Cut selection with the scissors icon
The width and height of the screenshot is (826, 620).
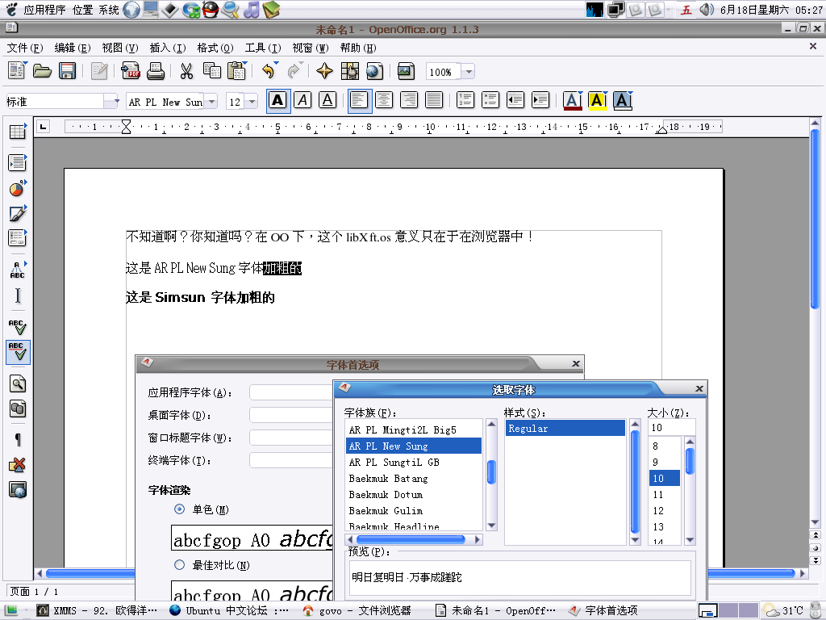[x=186, y=71]
